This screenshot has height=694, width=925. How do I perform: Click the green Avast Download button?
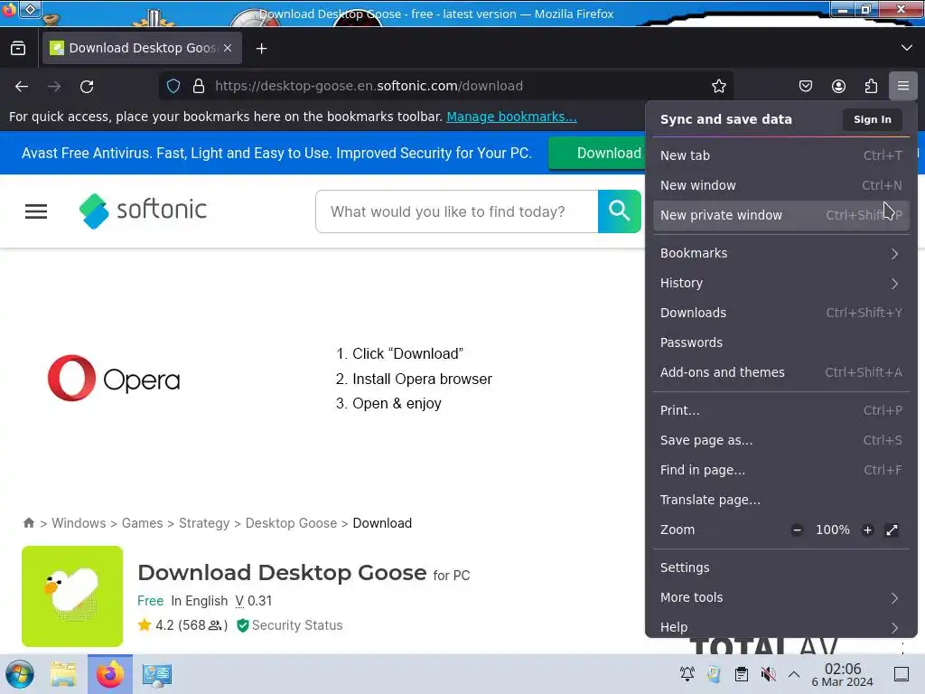597,154
